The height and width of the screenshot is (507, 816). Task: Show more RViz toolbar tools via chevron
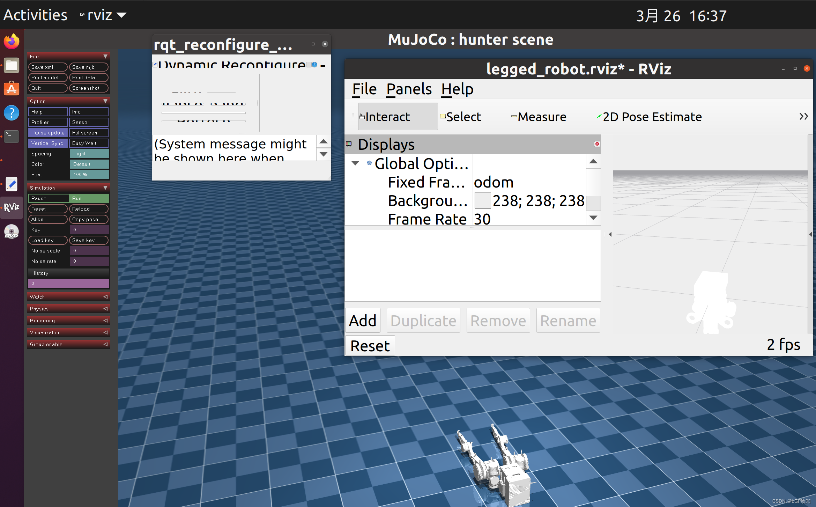803,116
